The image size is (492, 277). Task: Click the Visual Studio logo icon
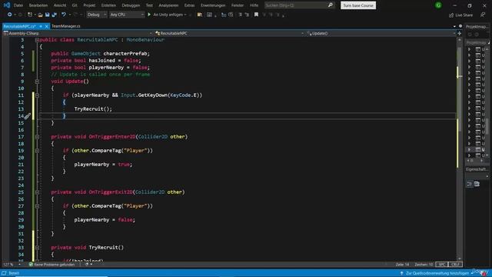7,5
